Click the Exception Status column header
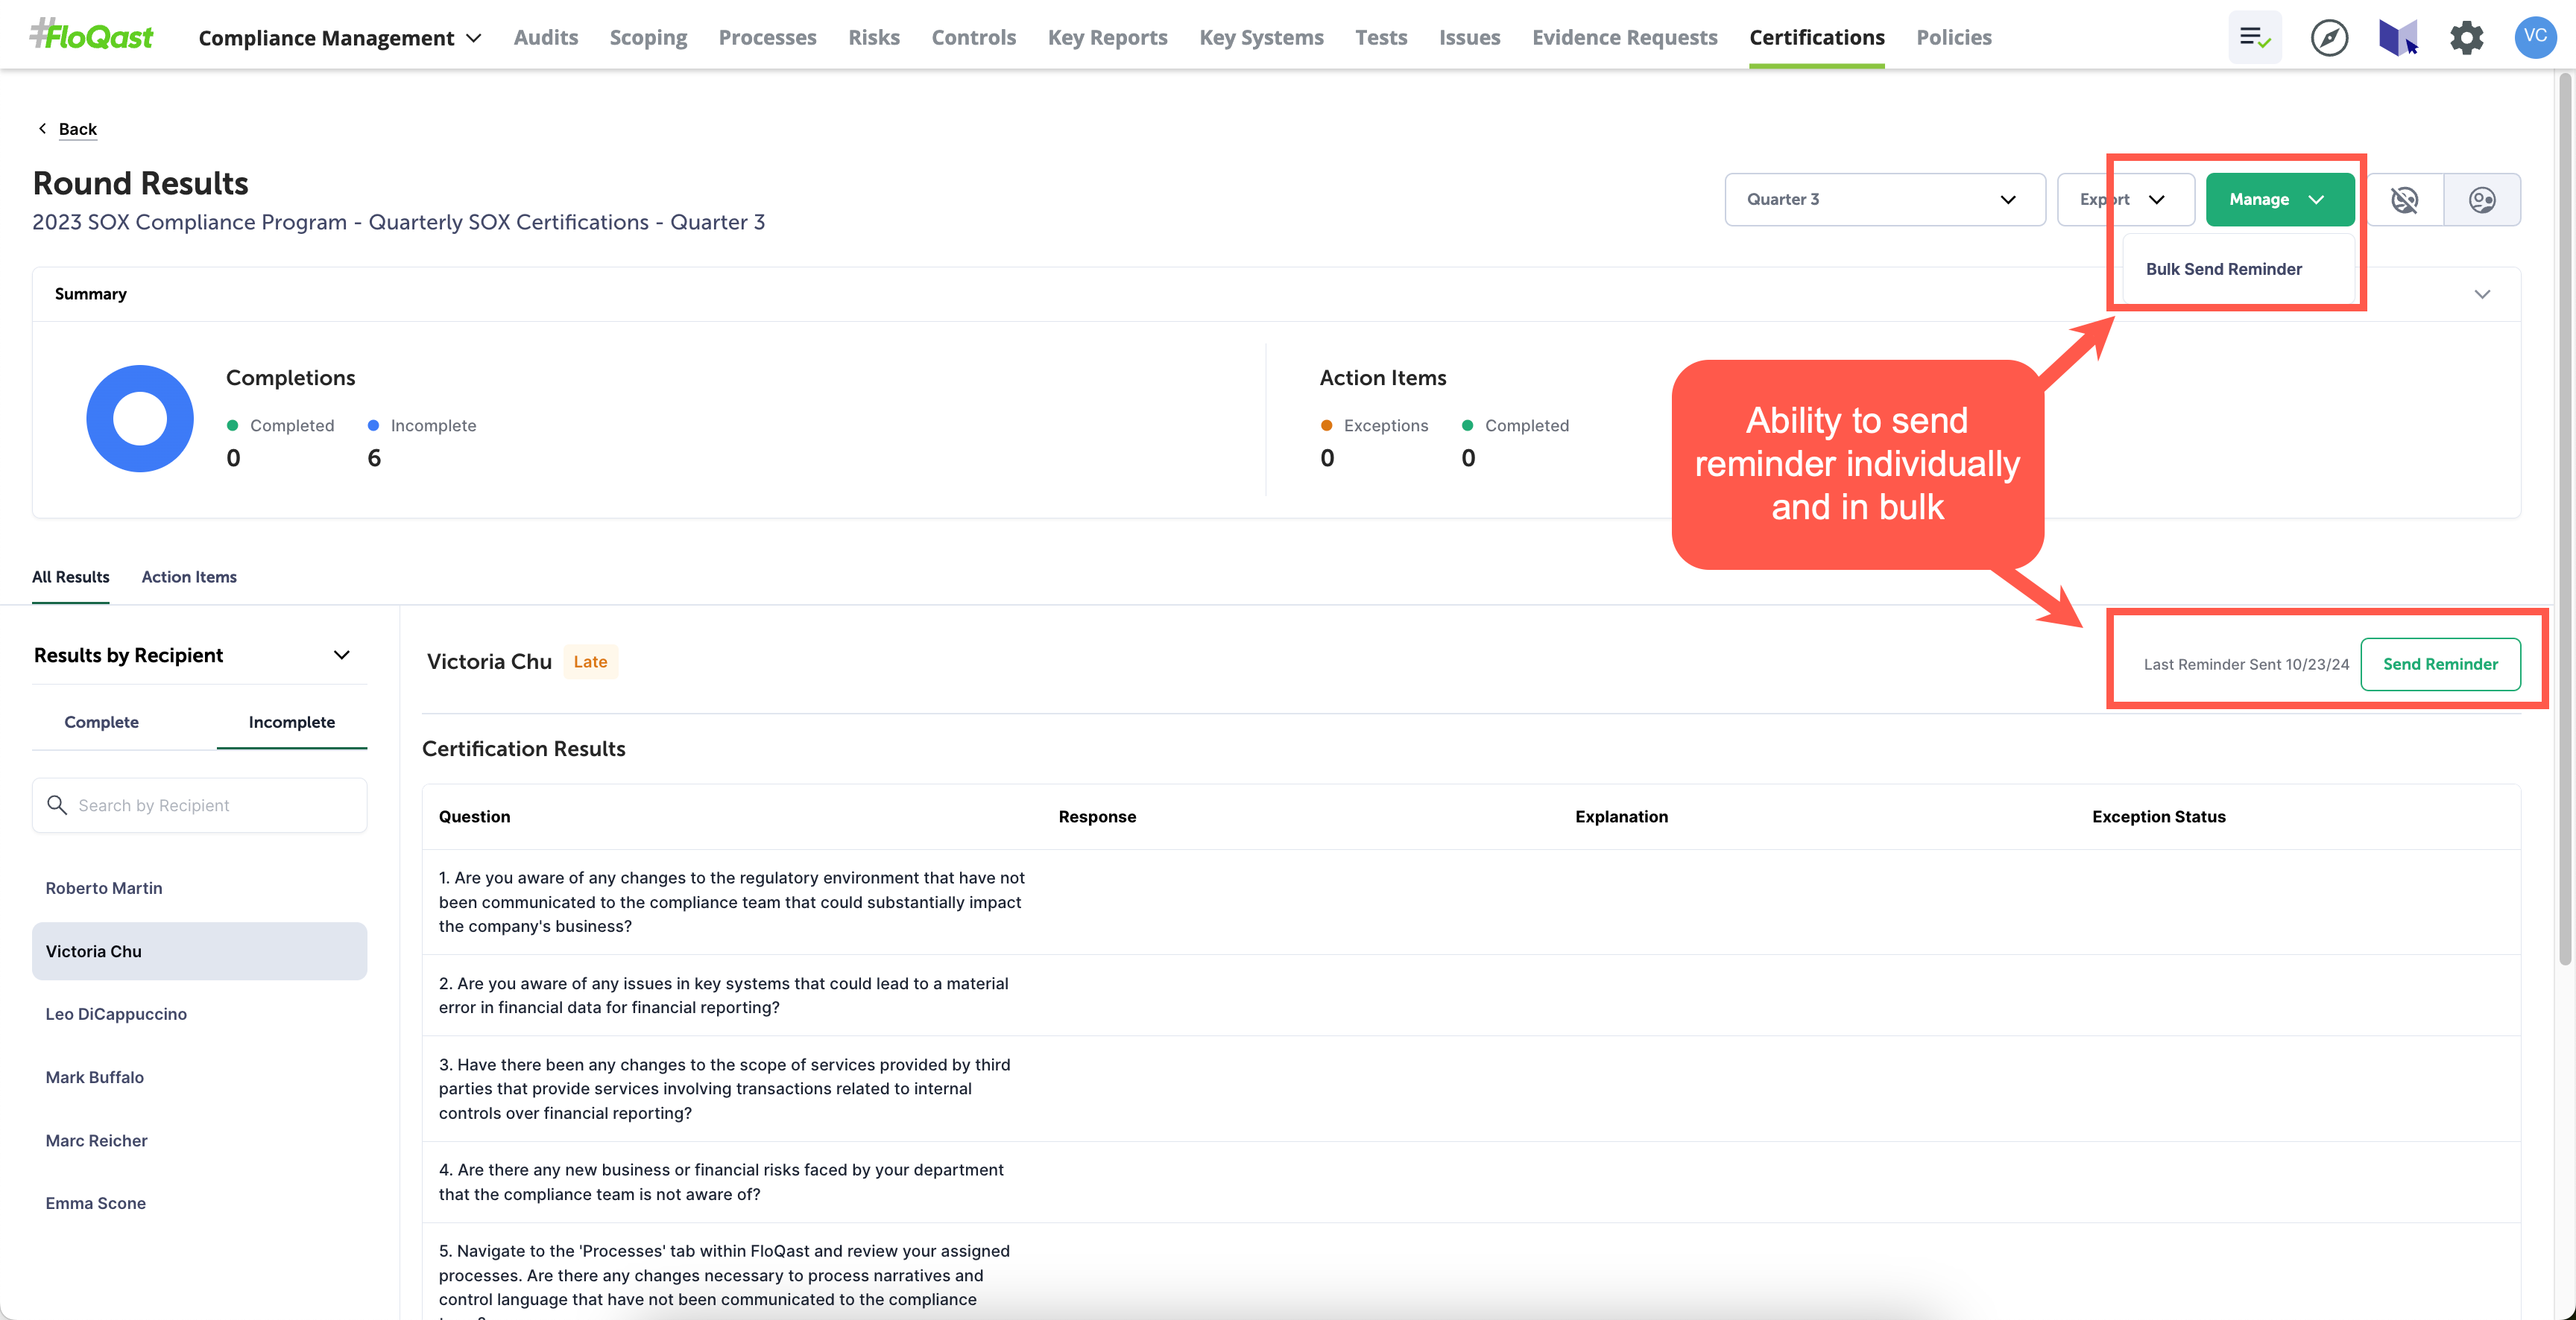 pyautogui.click(x=2158, y=816)
